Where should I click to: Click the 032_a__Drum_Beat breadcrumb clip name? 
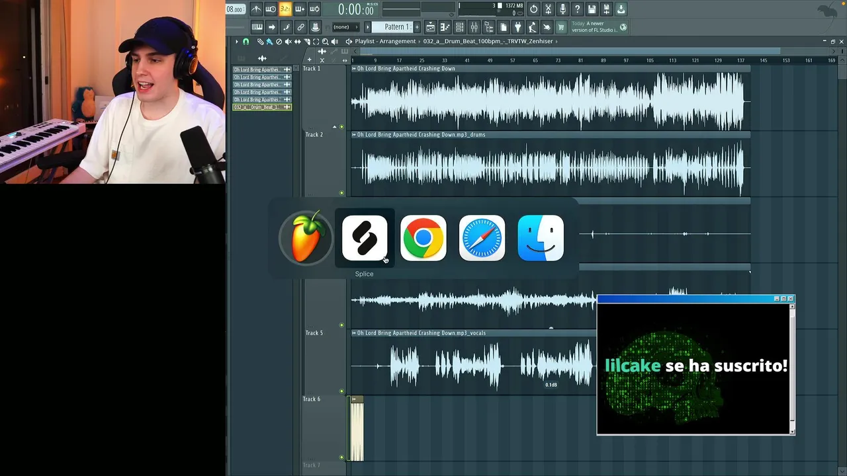click(488, 41)
